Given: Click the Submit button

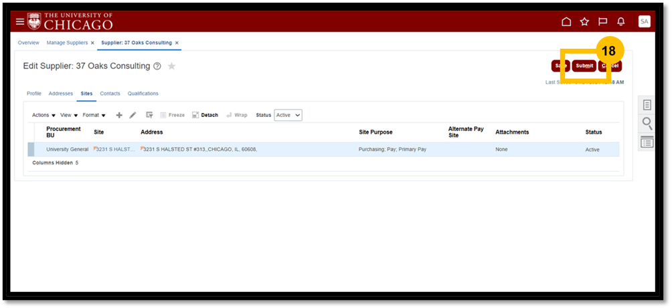Looking at the screenshot, I should pyautogui.click(x=584, y=66).
